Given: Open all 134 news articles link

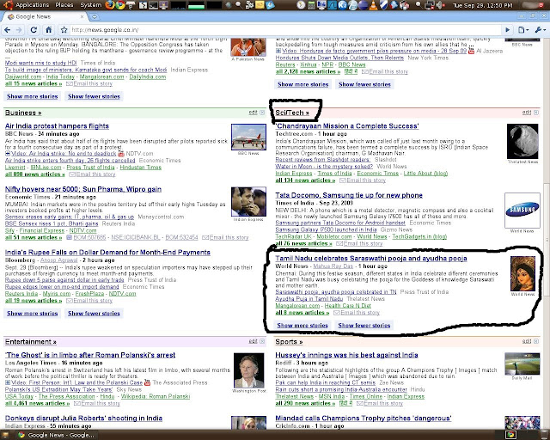Looking at the screenshot, I should coord(305,180).
